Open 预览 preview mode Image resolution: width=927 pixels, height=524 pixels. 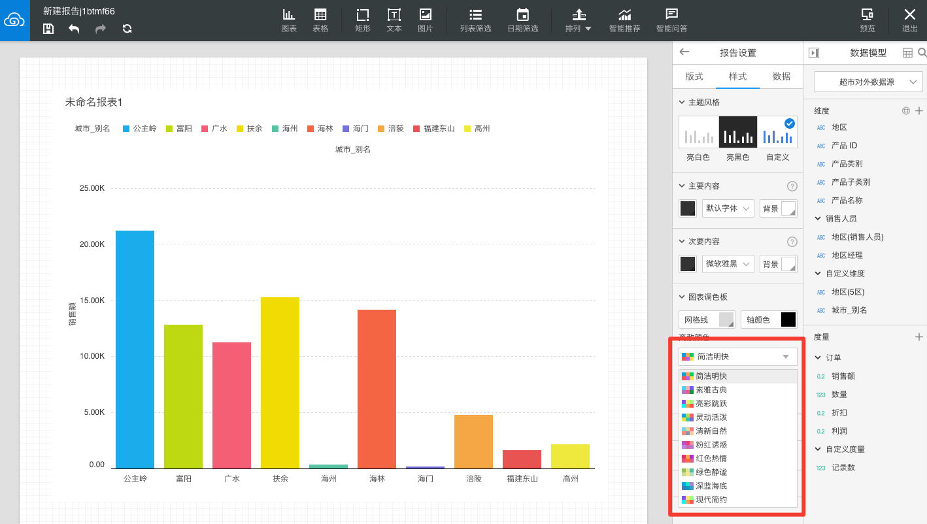tap(868, 20)
